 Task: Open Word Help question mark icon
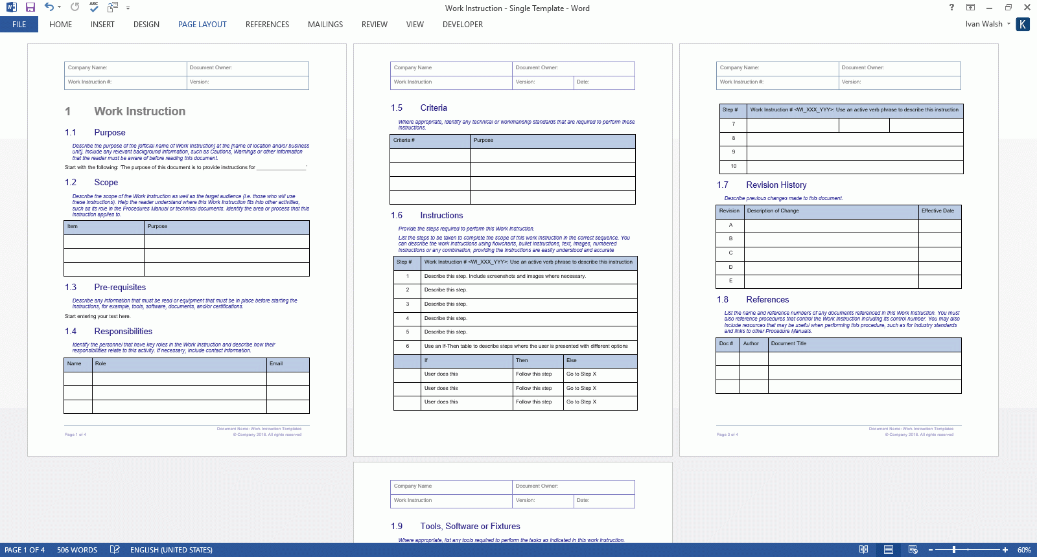click(951, 8)
